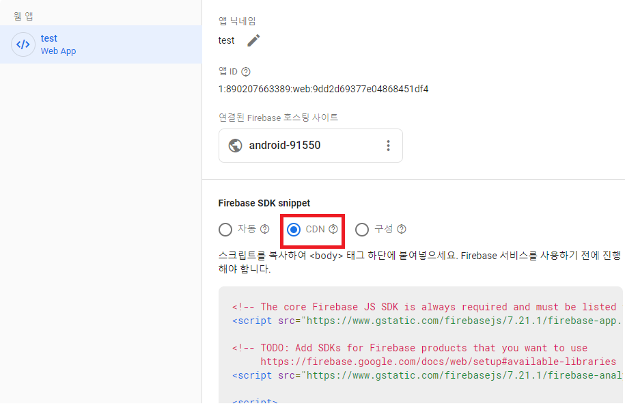Click the android-91550 hosting site name

(x=285, y=145)
